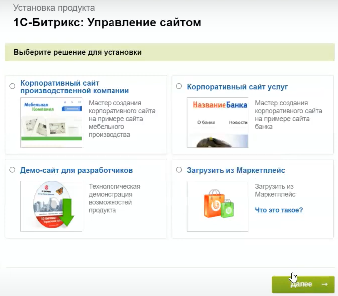This screenshot has height=296, width=338.
Task: Open the Что это такое? link
Action: point(279,210)
